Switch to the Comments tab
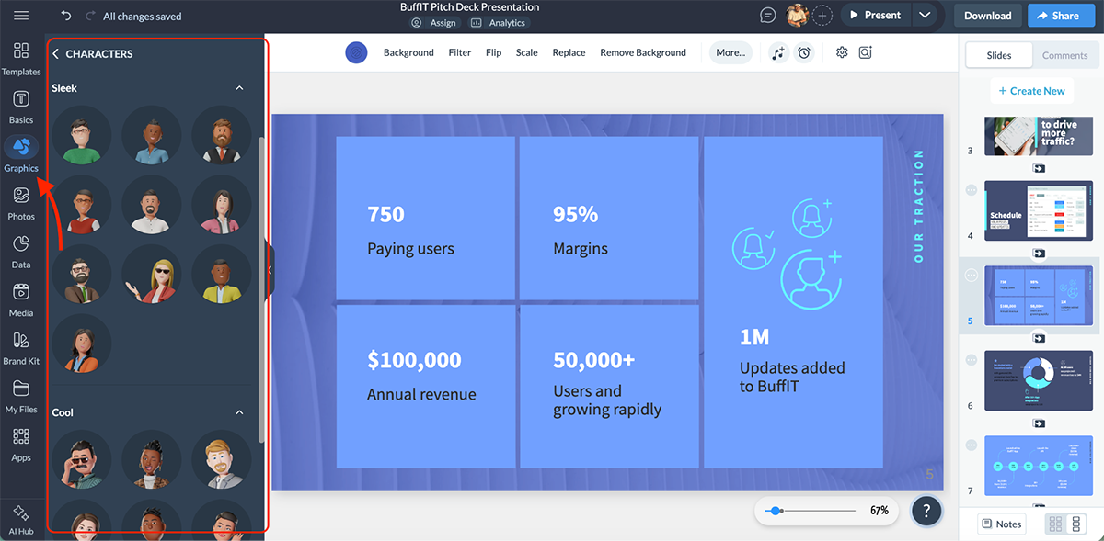Screen dimensions: 1104x541 point(1064,55)
